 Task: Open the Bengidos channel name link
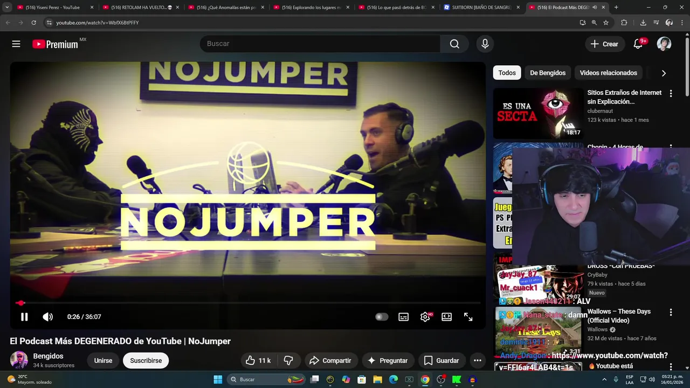(x=48, y=356)
